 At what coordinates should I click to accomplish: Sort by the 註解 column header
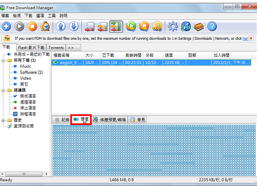tap(199, 55)
